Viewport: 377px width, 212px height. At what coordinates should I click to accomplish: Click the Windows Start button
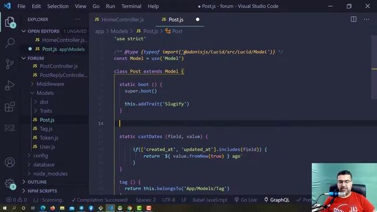click(x=4, y=208)
